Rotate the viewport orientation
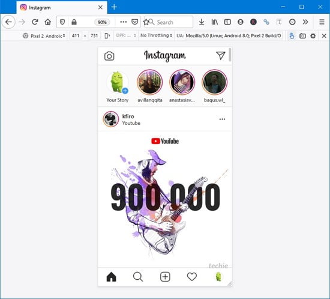 107,36
